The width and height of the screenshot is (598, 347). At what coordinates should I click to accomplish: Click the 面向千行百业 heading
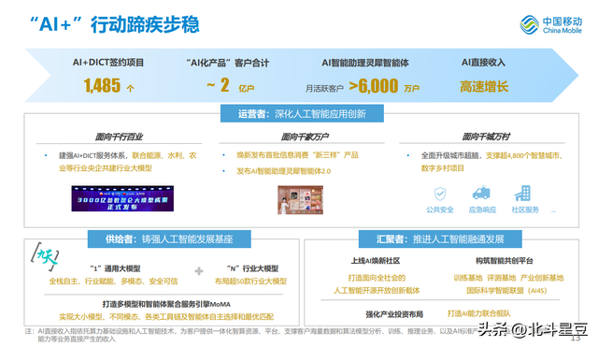119,137
